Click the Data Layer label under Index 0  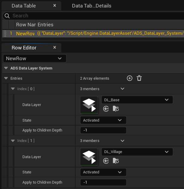pyautogui.click(x=32, y=105)
